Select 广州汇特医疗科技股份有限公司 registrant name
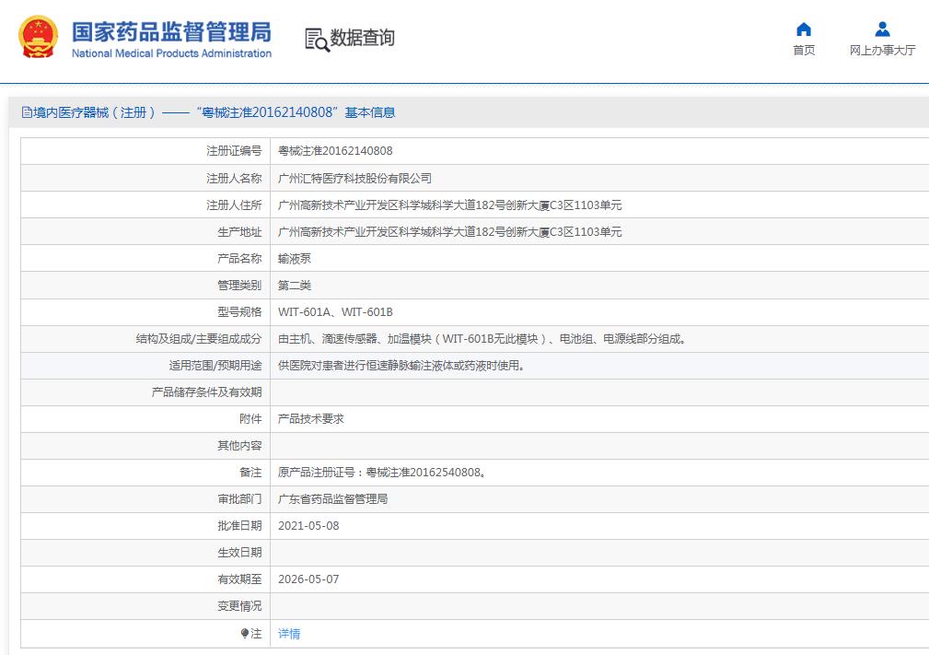The width and height of the screenshot is (929, 655). [354, 179]
